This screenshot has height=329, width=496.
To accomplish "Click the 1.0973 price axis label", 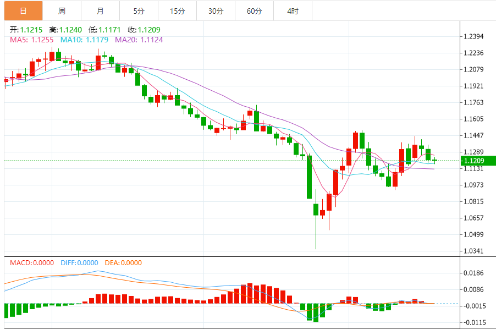I will [x=473, y=185].
